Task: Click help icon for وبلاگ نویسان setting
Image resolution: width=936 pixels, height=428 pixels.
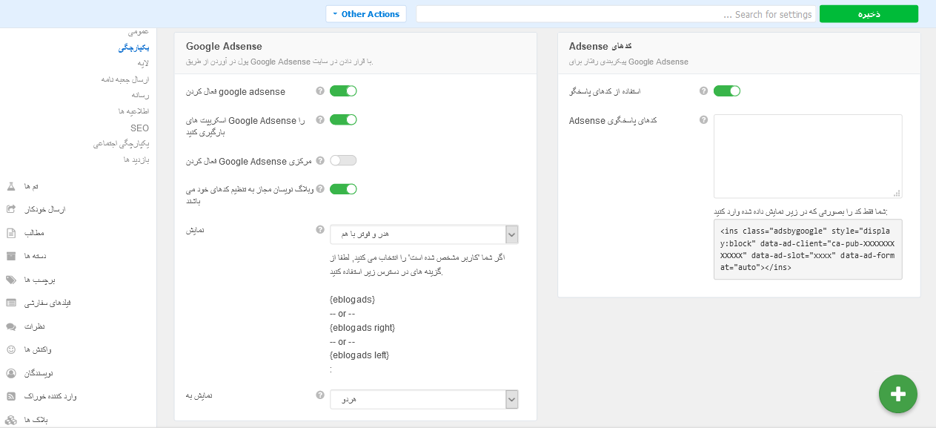Action: 320,189
